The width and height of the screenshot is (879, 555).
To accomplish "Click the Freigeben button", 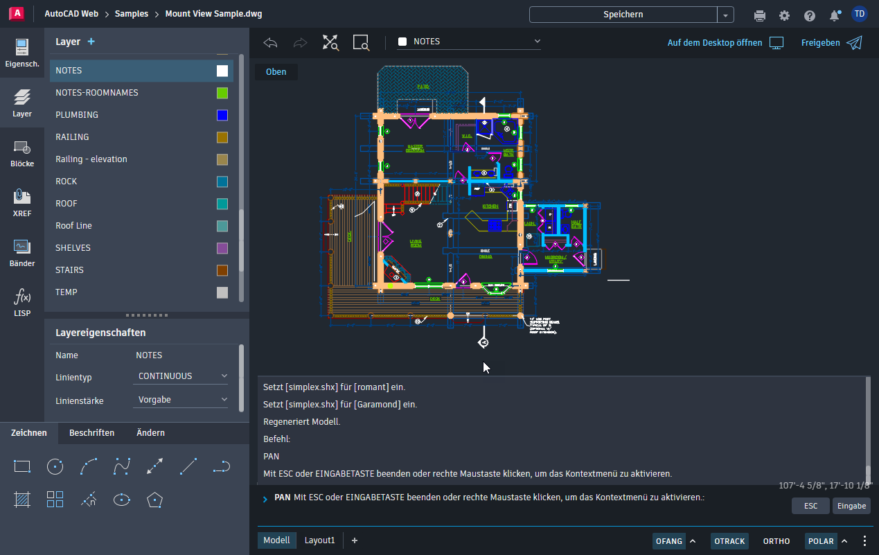I will [831, 43].
